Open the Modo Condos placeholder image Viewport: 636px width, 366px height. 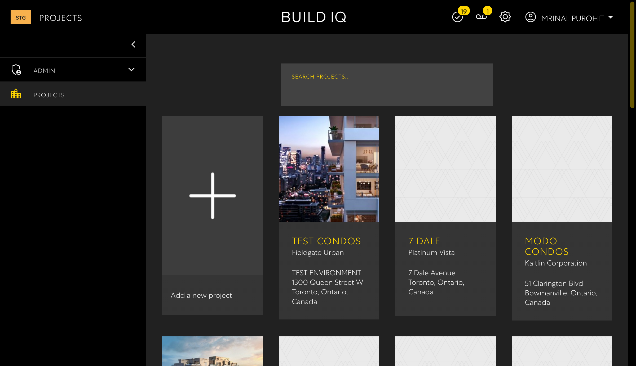coord(562,169)
